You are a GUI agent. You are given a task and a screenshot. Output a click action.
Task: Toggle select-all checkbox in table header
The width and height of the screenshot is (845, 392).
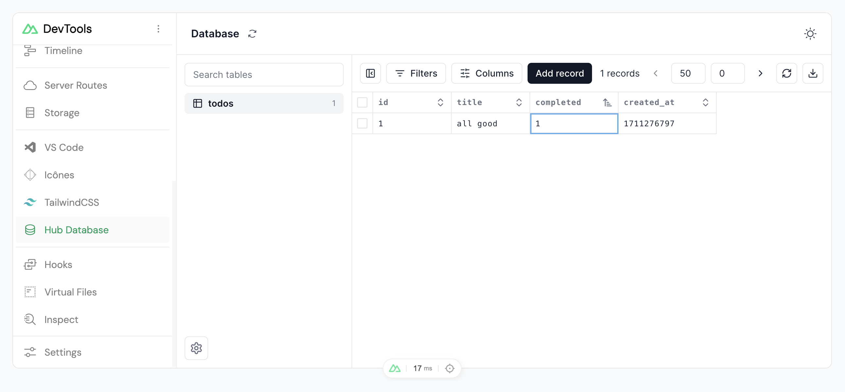(x=362, y=102)
